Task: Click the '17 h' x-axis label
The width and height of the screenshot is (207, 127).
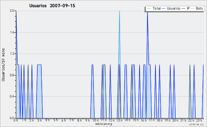Action: tap(151, 120)
